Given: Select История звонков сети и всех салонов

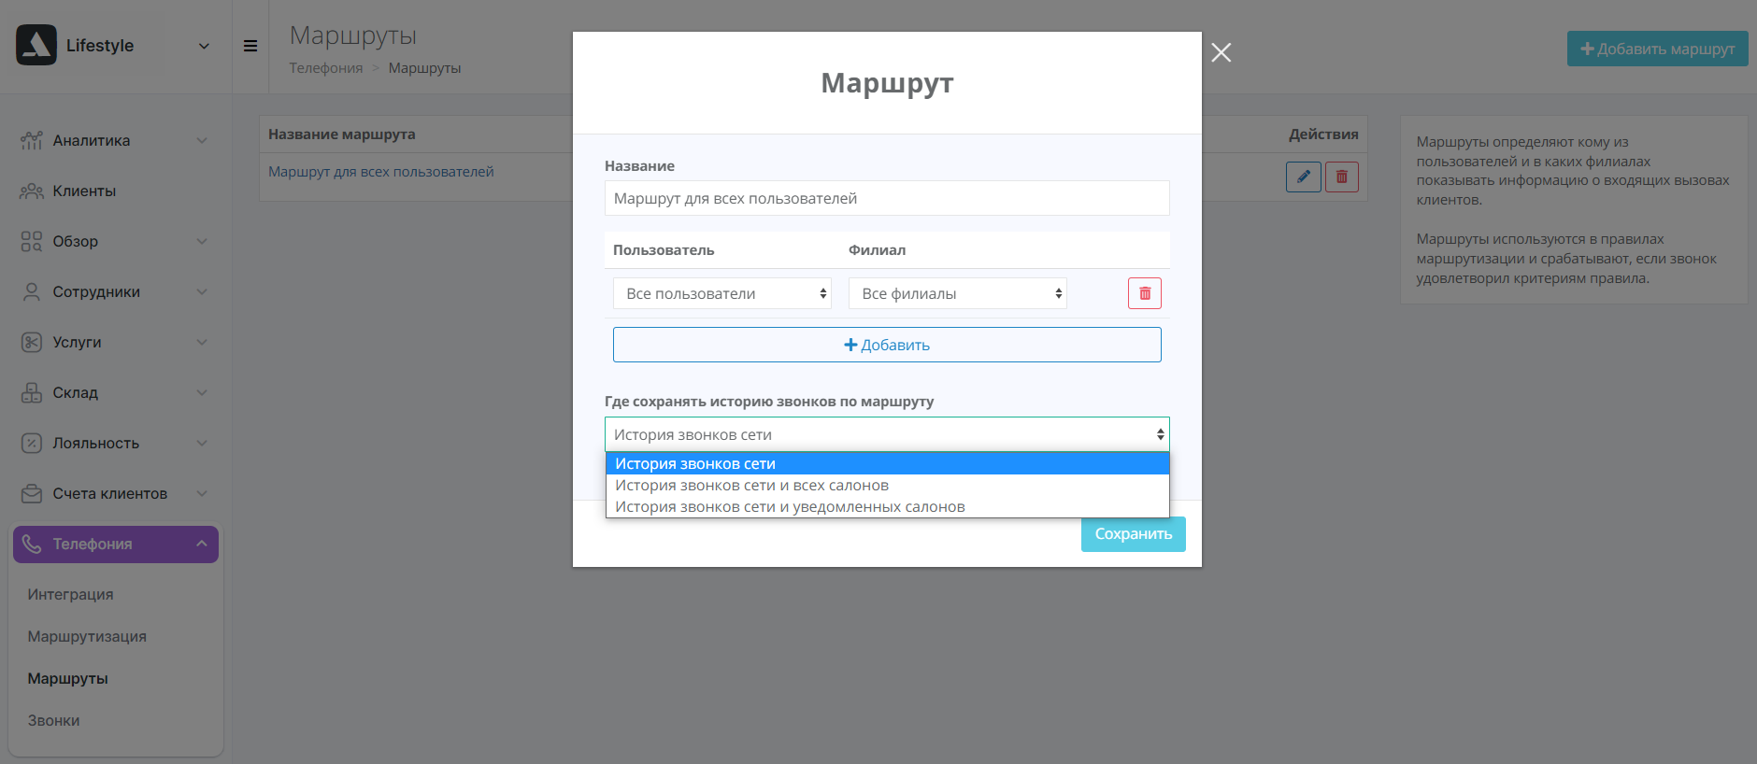Looking at the screenshot, I should coord(751,486).
